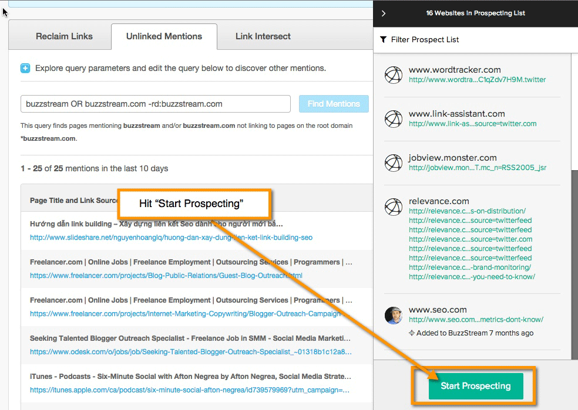Open the relevance.com you-need-to-know link
Viewport: 578px width, 410px height.
click(472, 277)
